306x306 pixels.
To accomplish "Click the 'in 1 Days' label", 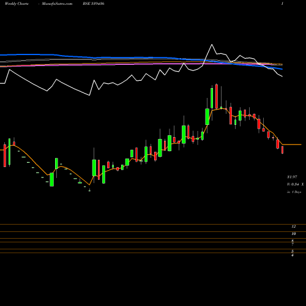I will pos(294,192).
